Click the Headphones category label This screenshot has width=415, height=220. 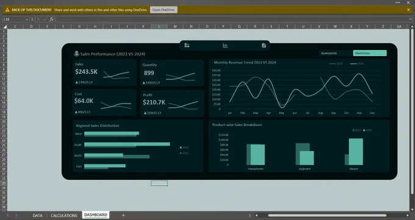pyautogui.click(x=255, y=169)
